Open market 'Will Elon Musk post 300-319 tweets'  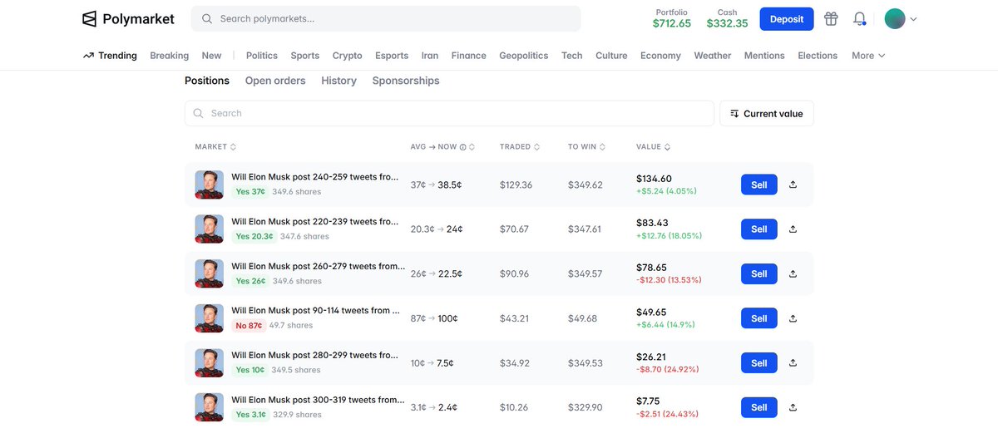tap(318, 400)
